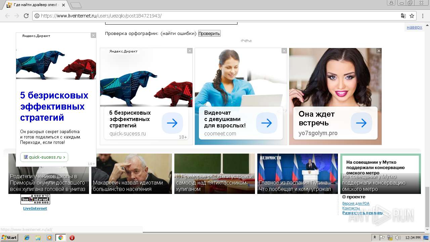The height and width of the screenshot is (242, 430).
Task: Go back with the browser back arrow
Action: click(x=7, y=16)
